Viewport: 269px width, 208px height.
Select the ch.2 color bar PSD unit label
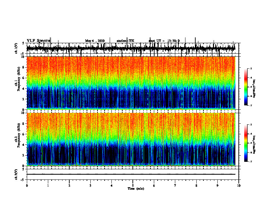(x=254, y=144)
